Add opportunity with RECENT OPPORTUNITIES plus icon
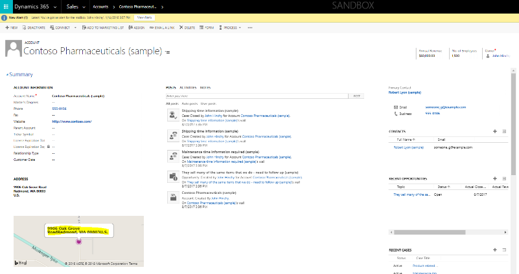 (x=495, y=178)
